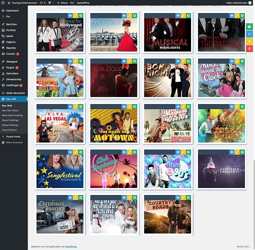Click the green save icon on right edge
Image resolution: width=255 pixels, height=250 pixels.
249,26
